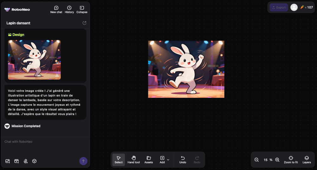This screenshot has height=170, width=317.
Task: Click the Design label
Action: [16, 35]
